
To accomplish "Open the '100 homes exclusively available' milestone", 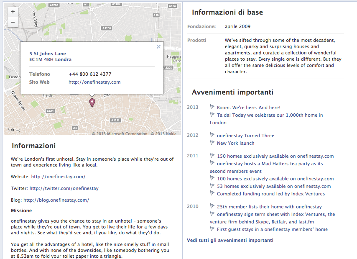I will 275,179.
